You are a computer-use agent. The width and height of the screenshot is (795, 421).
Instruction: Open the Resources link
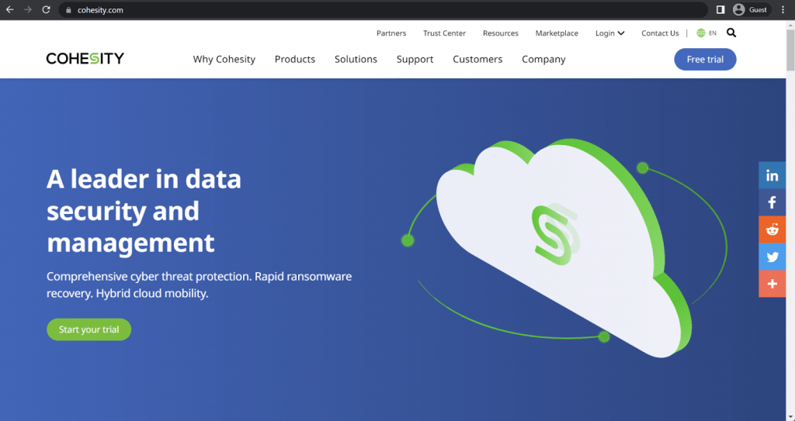pyautogui.click(x=501, y=33)
